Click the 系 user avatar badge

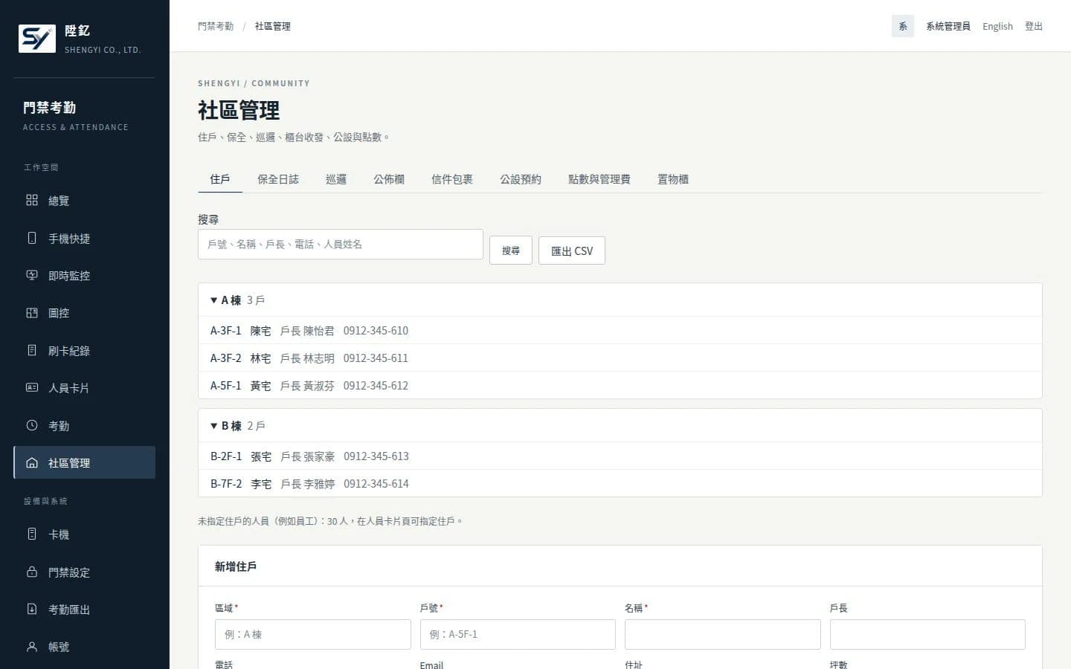[x=903, y=26]
